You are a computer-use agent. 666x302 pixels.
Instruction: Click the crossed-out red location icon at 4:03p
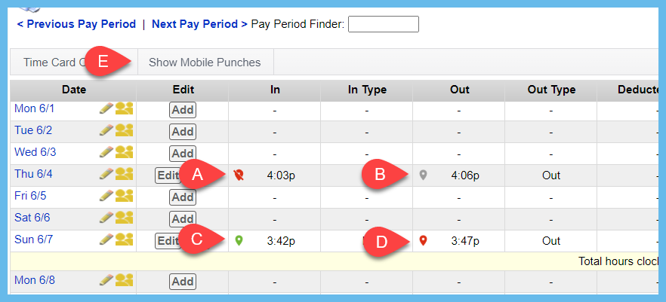[239, 175]
